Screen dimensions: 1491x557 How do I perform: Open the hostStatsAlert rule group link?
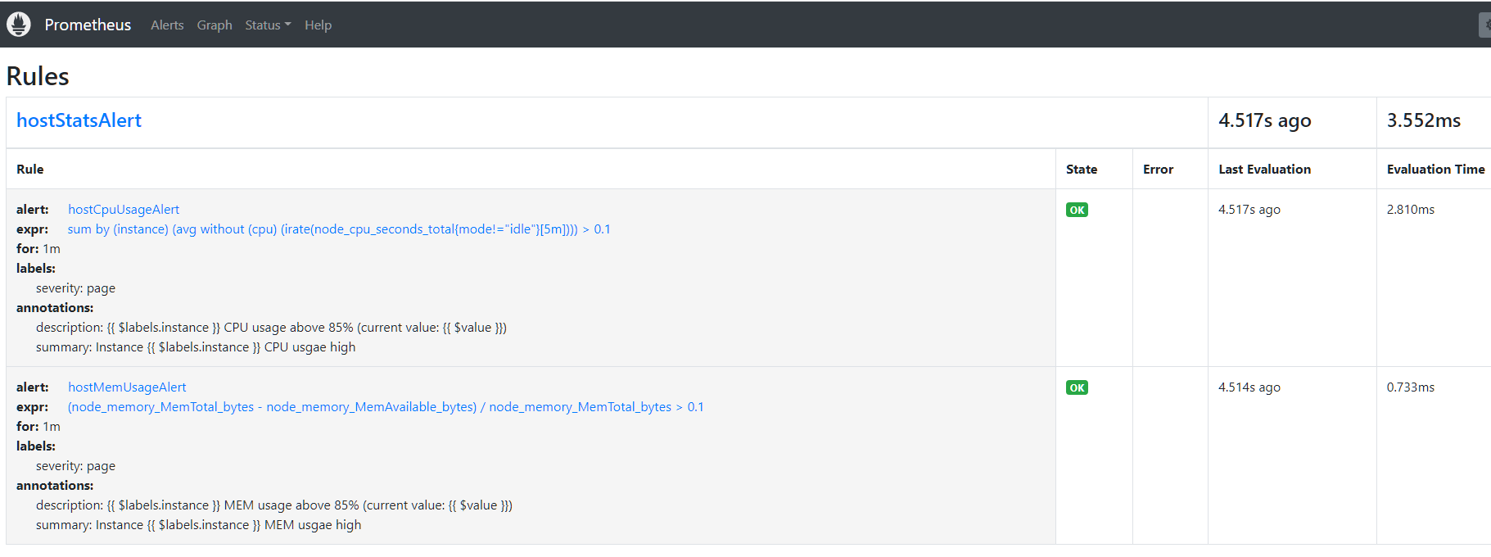click(x=79, y=120)
